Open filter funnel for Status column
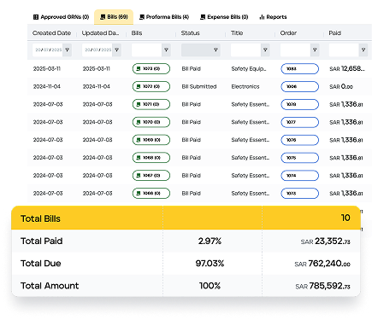Screen dimensions: 372x320 pos(216,49)
